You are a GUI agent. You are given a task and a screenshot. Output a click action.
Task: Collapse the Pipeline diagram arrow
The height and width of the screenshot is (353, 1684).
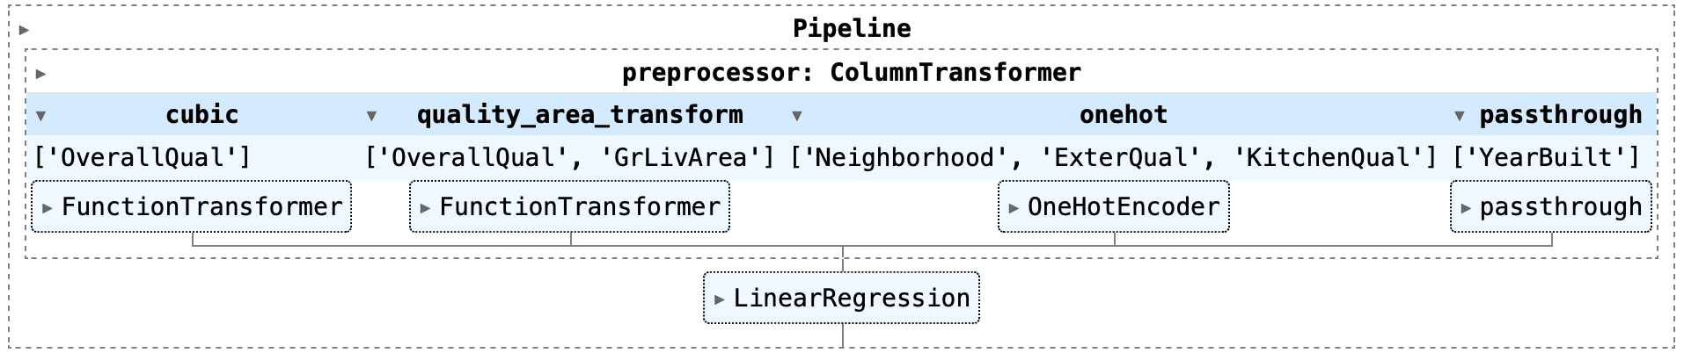(x=24, y=30)
